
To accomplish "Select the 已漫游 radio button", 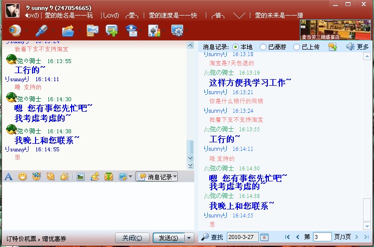I will [x=263, y=47].
